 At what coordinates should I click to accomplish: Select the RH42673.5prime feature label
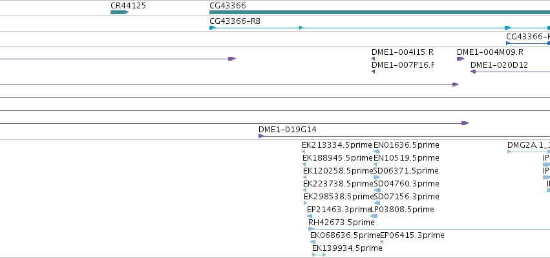341,223
